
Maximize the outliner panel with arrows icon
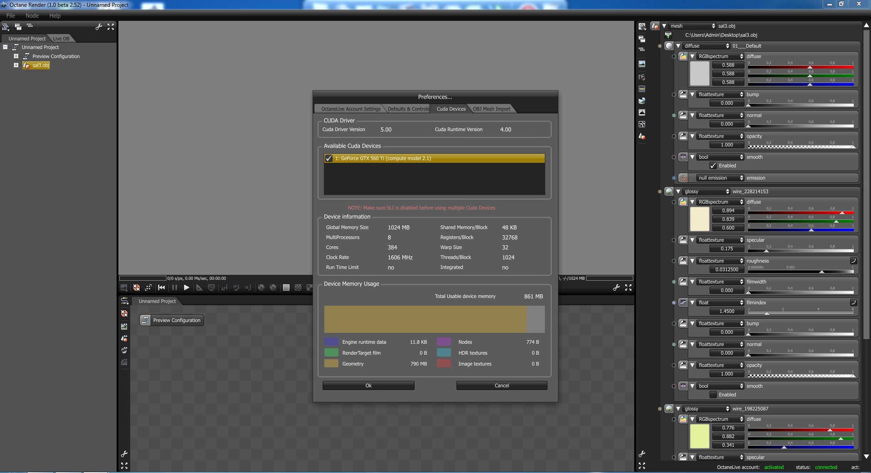[x=111, y=27]
